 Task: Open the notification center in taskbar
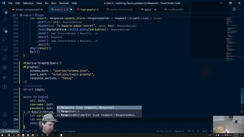tap(241, 135)
